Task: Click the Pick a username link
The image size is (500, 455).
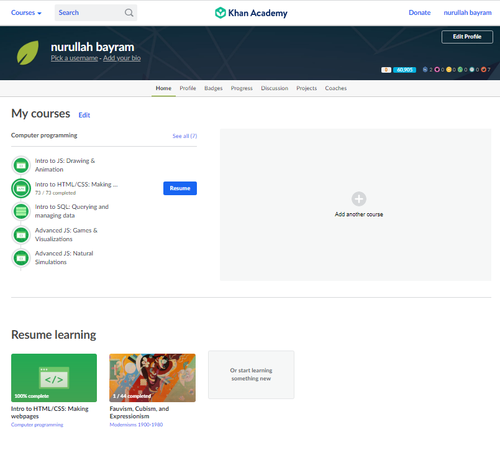Action: pos(75,58)
